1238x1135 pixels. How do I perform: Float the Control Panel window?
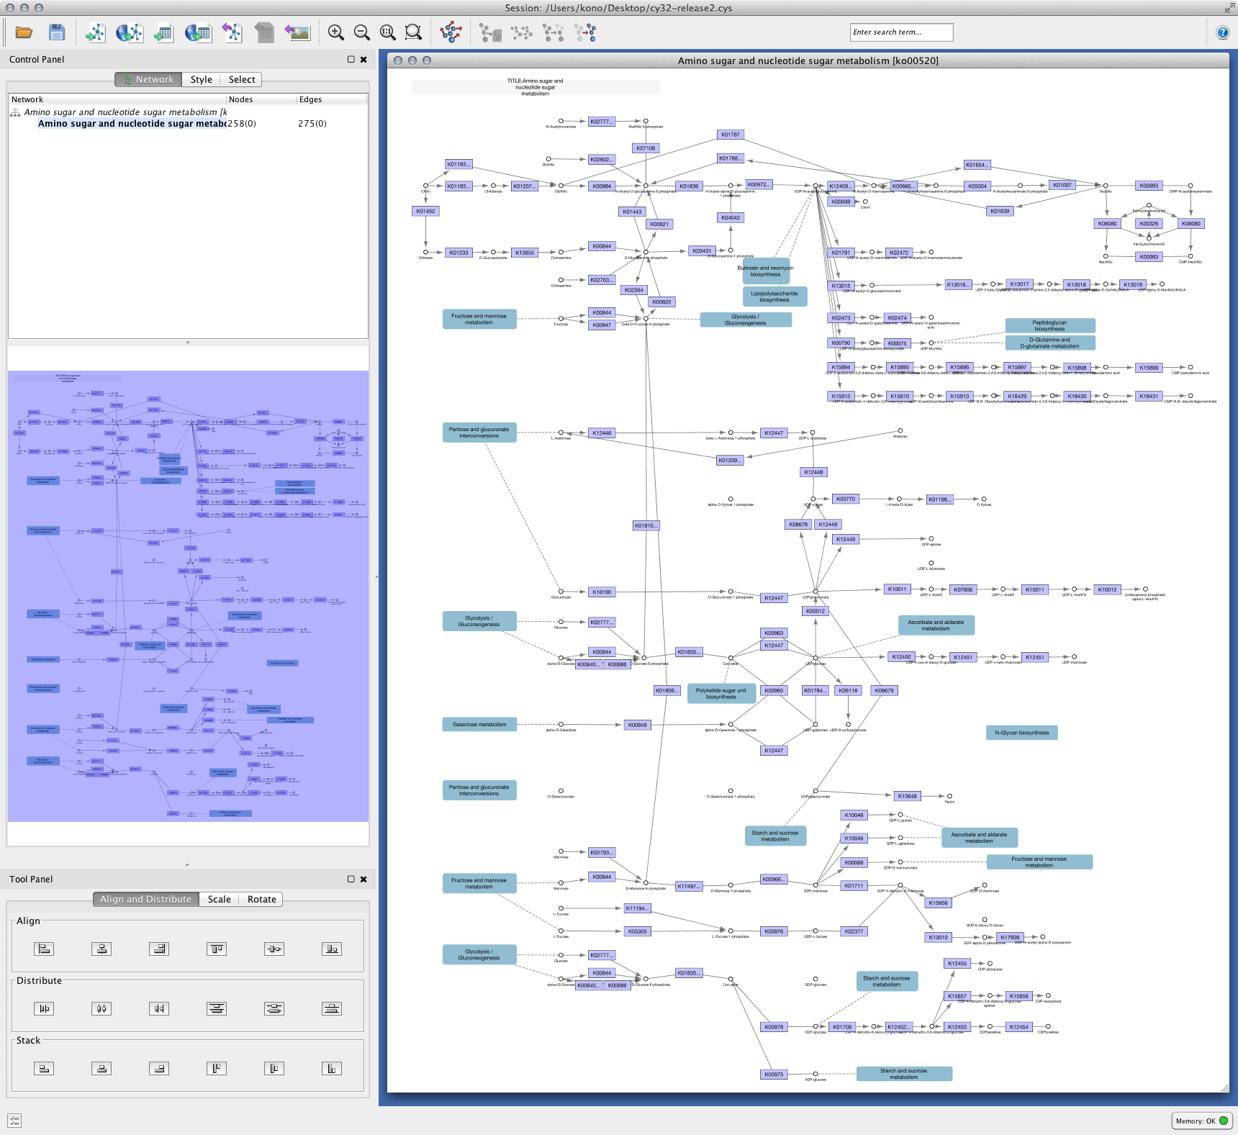coord(351,60)
